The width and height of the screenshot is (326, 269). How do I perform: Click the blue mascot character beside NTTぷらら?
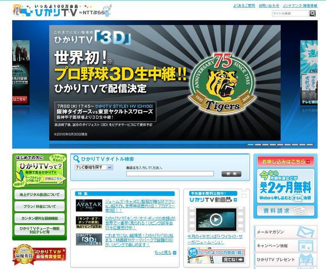[107, 11]
